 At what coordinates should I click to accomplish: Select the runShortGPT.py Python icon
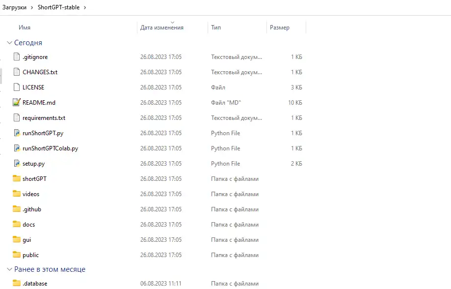[x=17, y=133]
